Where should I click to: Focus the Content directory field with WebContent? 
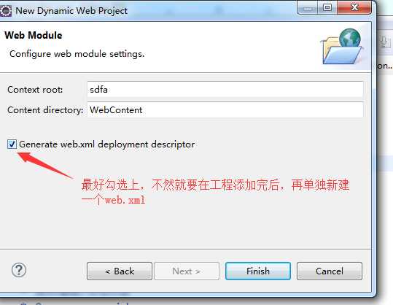pos(225,110)
